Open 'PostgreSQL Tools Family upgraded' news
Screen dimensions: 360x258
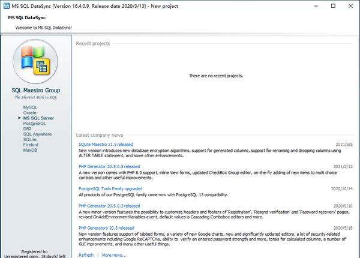coord(110,188)
